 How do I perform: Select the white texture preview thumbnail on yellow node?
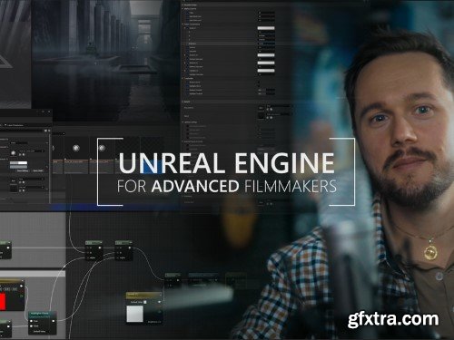pyautogui.click(x=134, y=314)
